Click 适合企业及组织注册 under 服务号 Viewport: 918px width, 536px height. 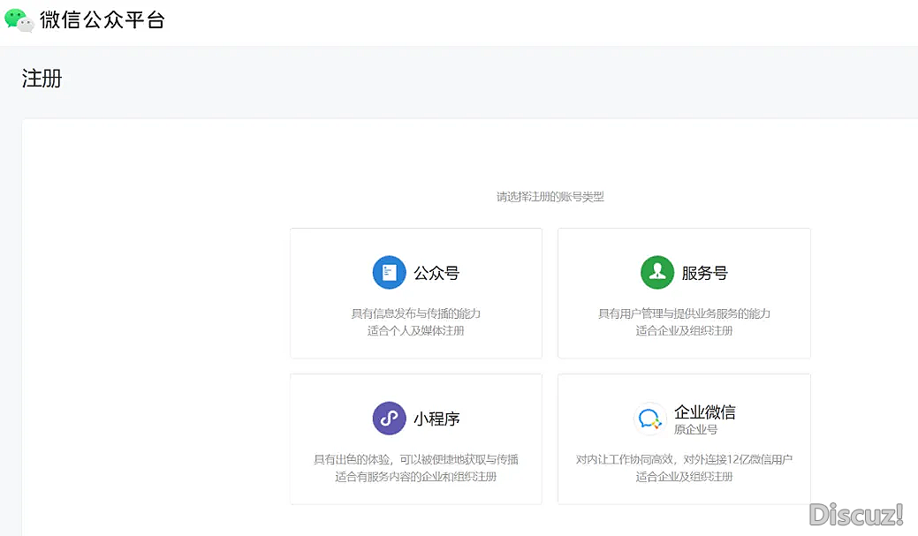(684, 330)
